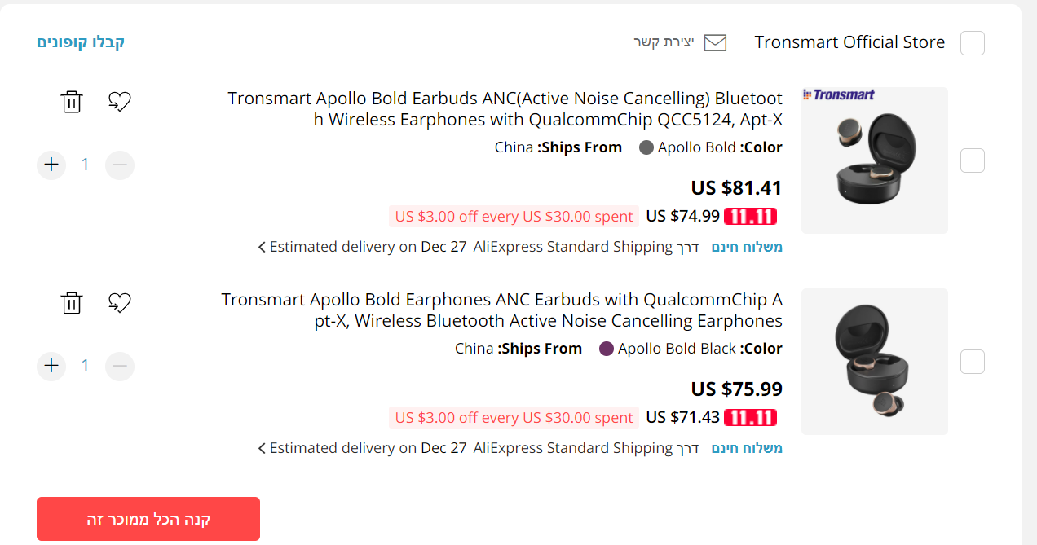Open the first earbuds product thumbnail
This screenshot has height=545, width=1037.
pyautogui.click(x=875, y=160)
